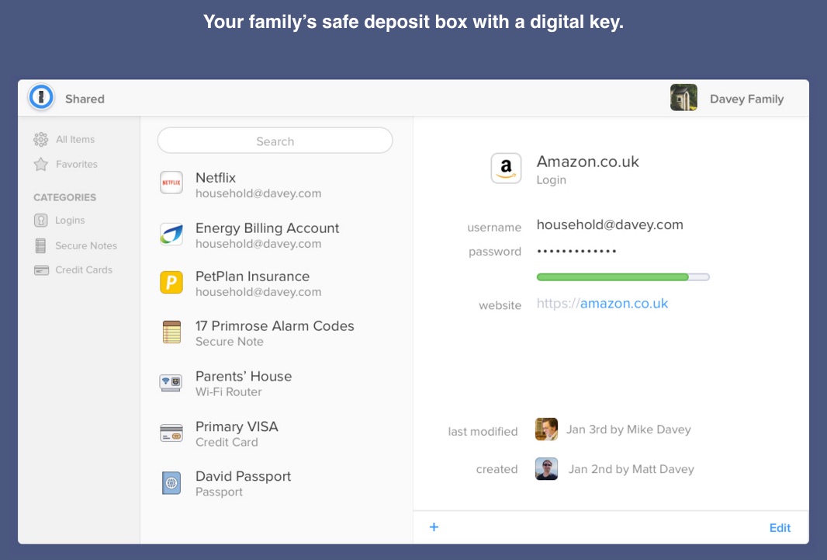Click the Edit button

[780, 528]
